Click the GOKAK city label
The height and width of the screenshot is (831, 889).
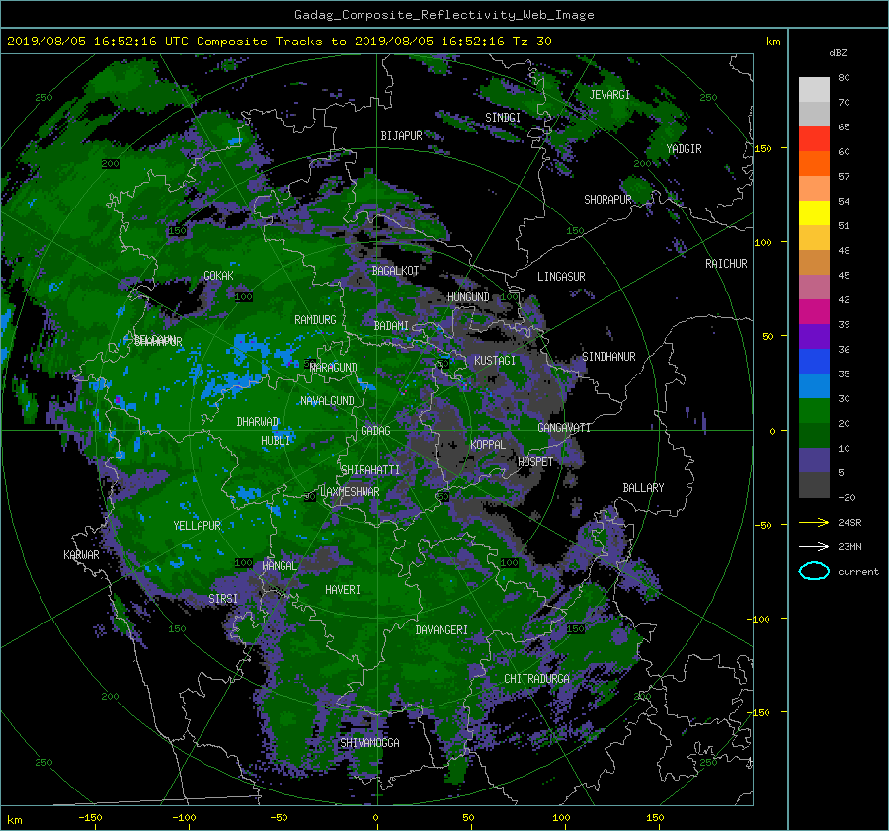click(218, 276)
